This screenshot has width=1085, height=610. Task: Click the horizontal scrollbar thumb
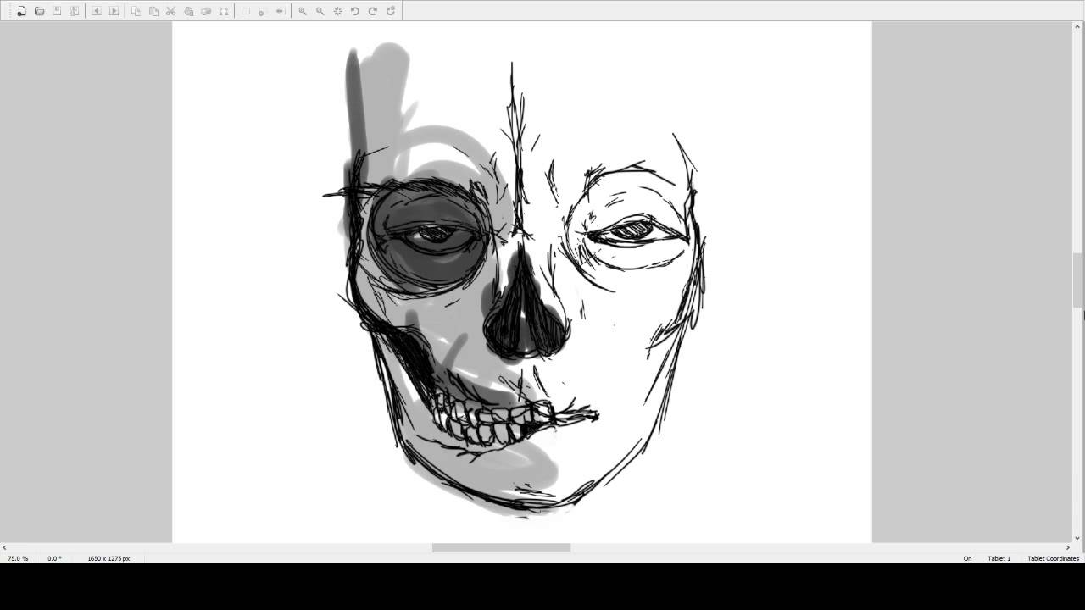(x=501, y=547)
